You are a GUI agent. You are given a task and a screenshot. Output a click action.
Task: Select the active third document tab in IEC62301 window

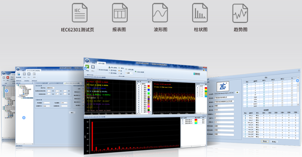73,83
